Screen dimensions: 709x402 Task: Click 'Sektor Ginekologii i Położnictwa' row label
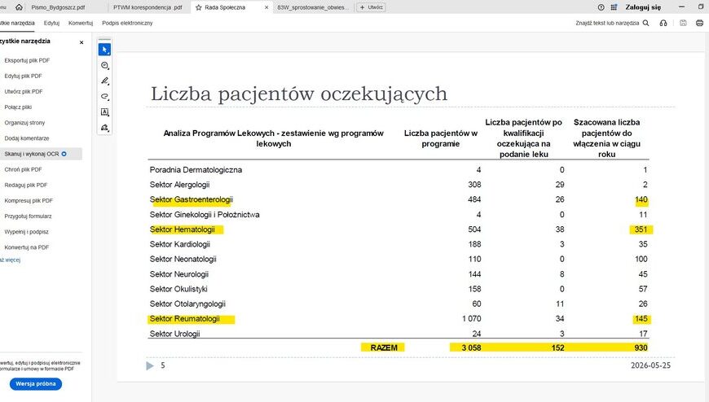(205, 215)
